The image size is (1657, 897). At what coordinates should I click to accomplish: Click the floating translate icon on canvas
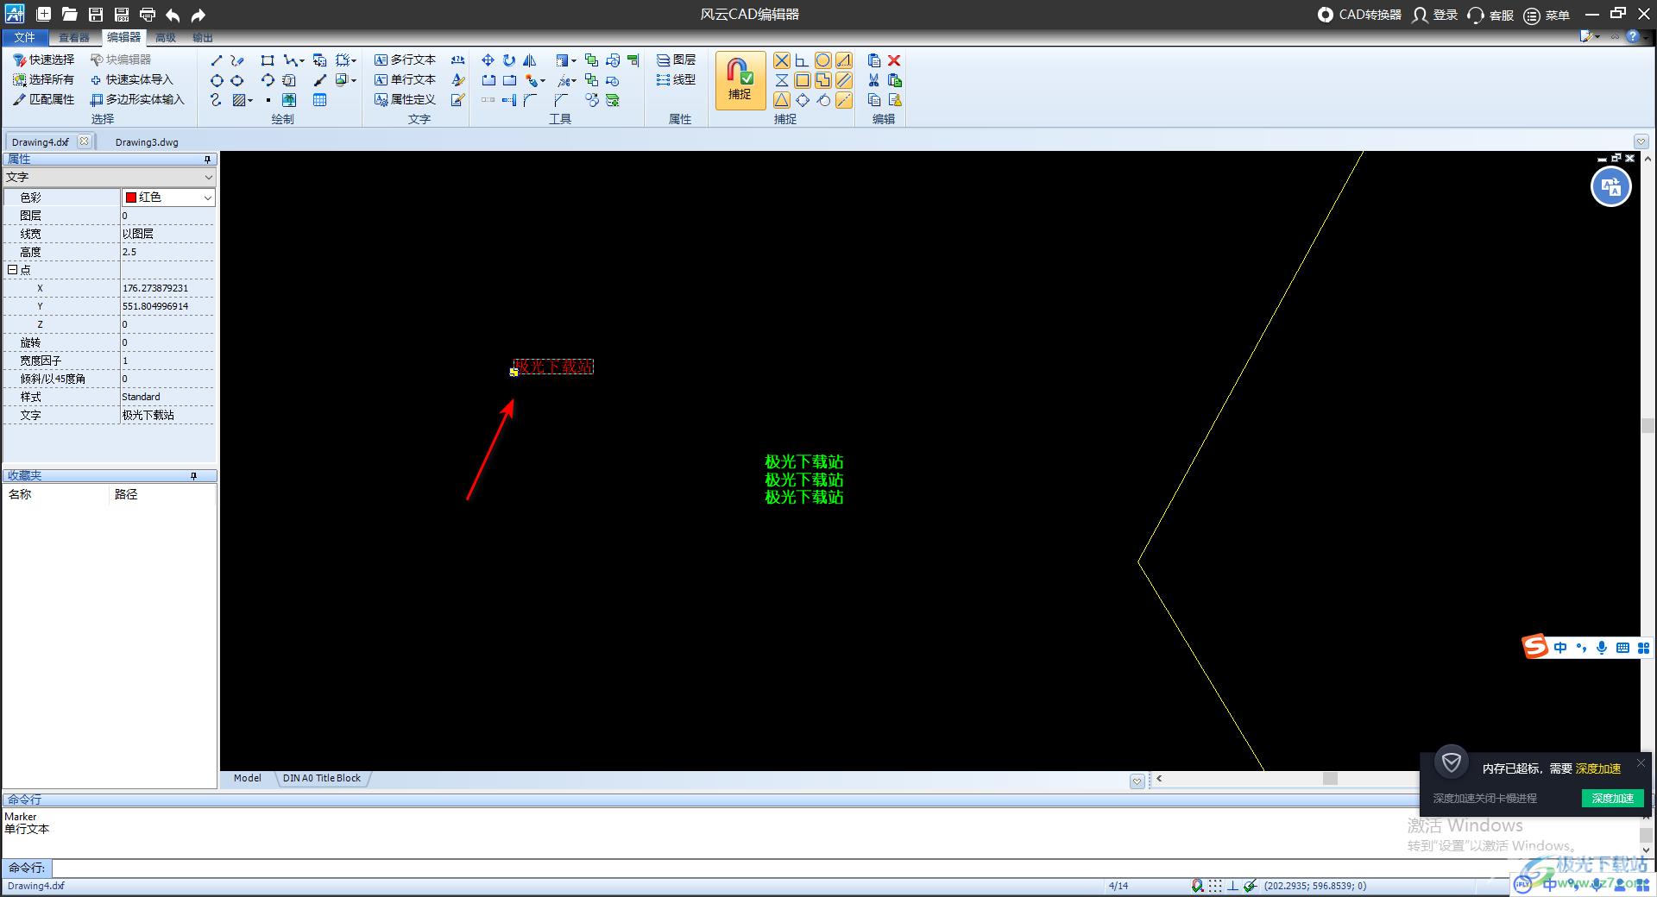1610,186
